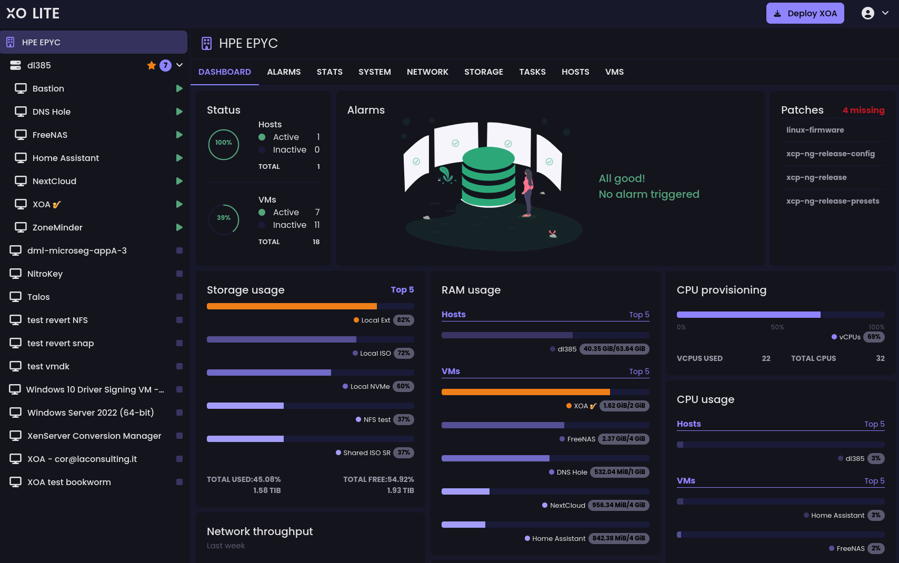Open the user account icon
The width and height of the screenshot is (899, 563).
click(x=868, y=13)
